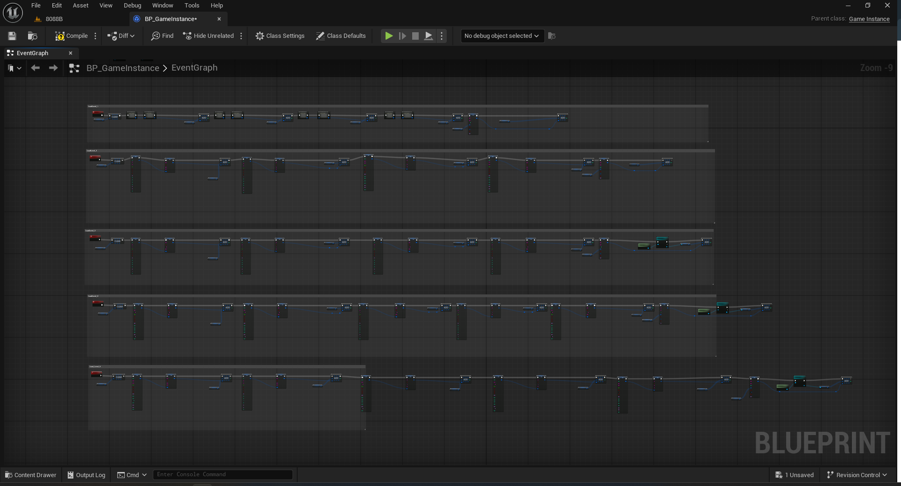Compile the blueprint
The image size is (901, 486).
click(72, 36)
